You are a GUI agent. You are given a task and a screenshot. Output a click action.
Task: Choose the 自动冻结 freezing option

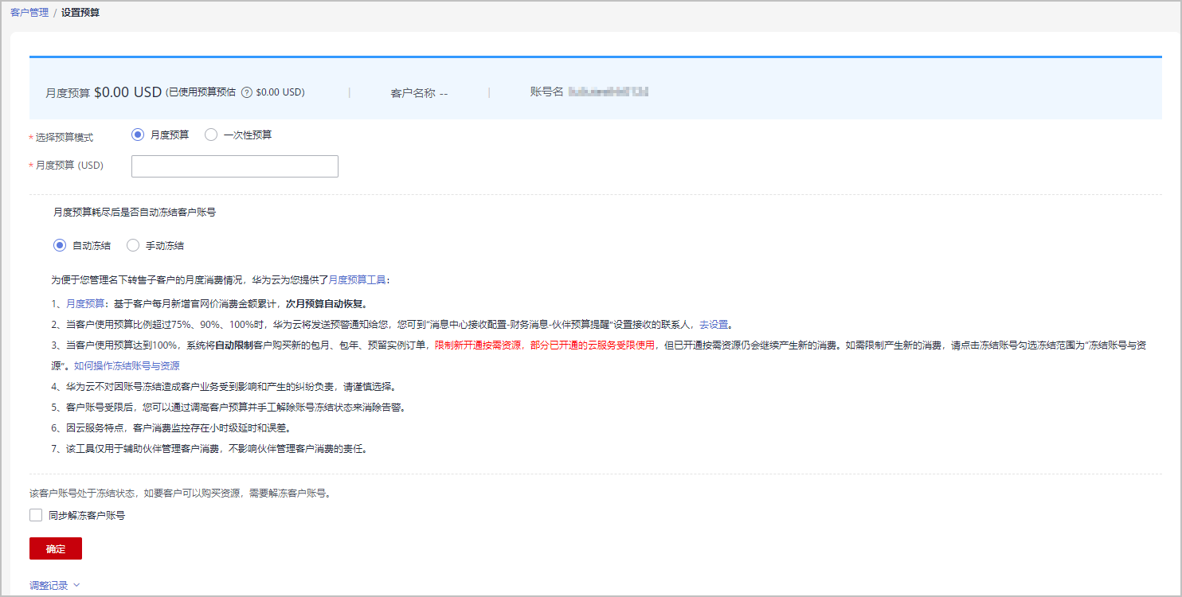tap(60, 244)
